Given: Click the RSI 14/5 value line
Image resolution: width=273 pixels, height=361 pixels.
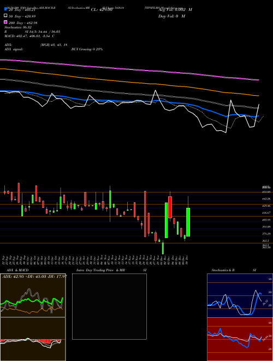Looking at the screenshot, I should [32, 32].
